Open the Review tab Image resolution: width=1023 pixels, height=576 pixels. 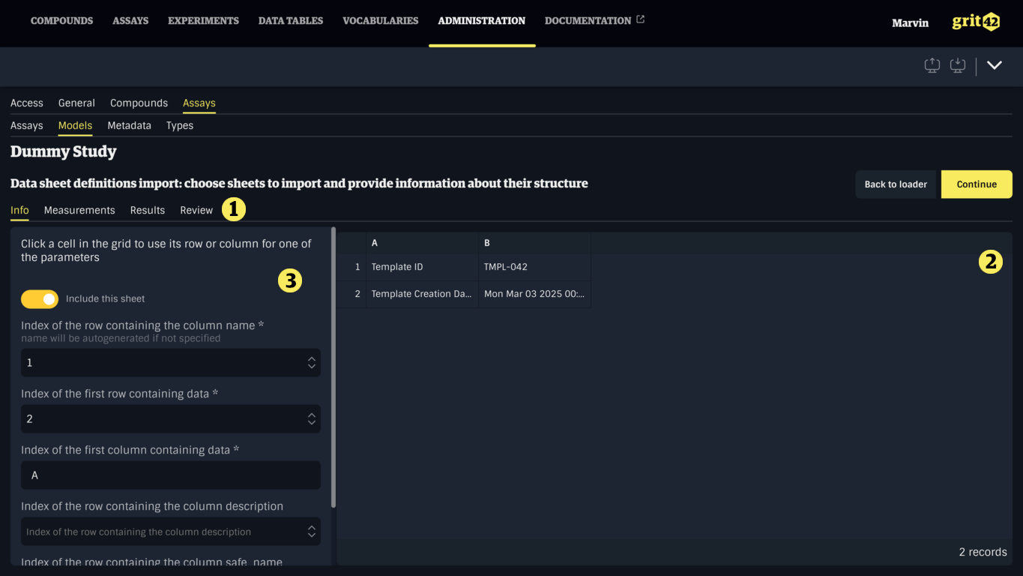click(196, 210)
